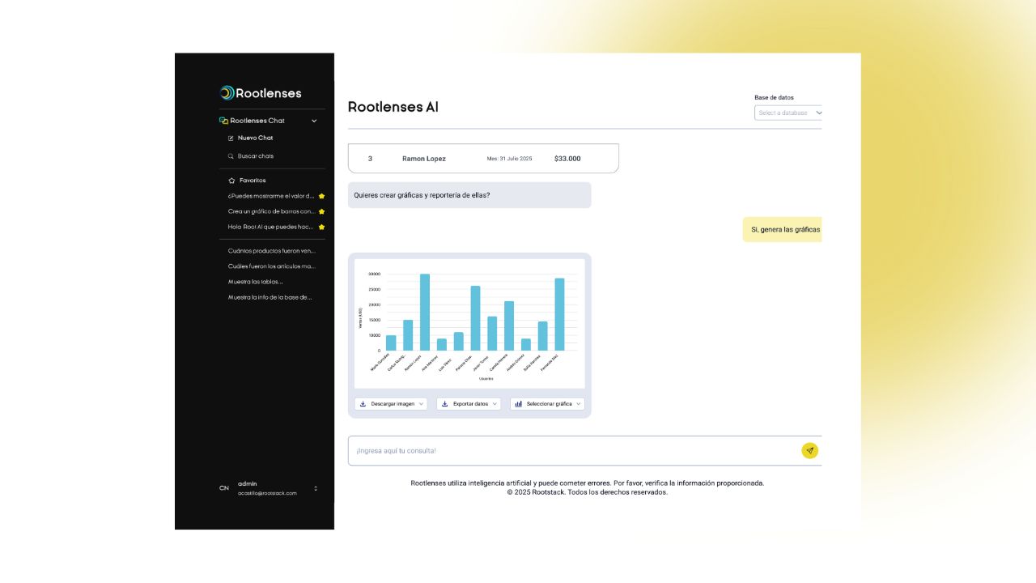Collapse the Rootlenses Chat section
This screenshot has height=583, width=1036.
(314, 120)
